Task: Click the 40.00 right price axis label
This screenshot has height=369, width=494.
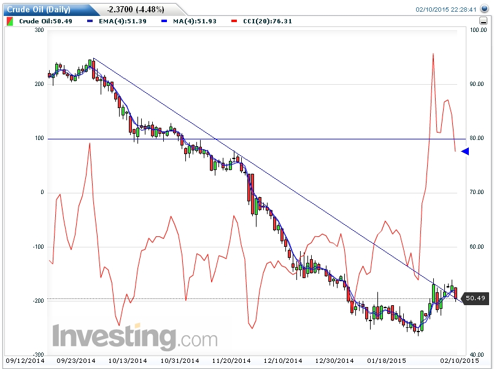Action: [477, 355]
